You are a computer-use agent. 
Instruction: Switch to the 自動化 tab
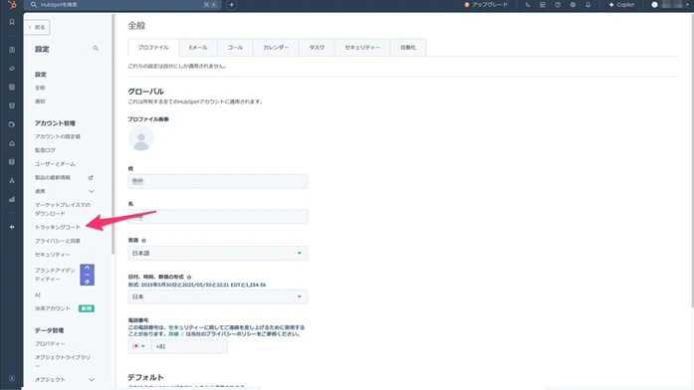point(408,48)
